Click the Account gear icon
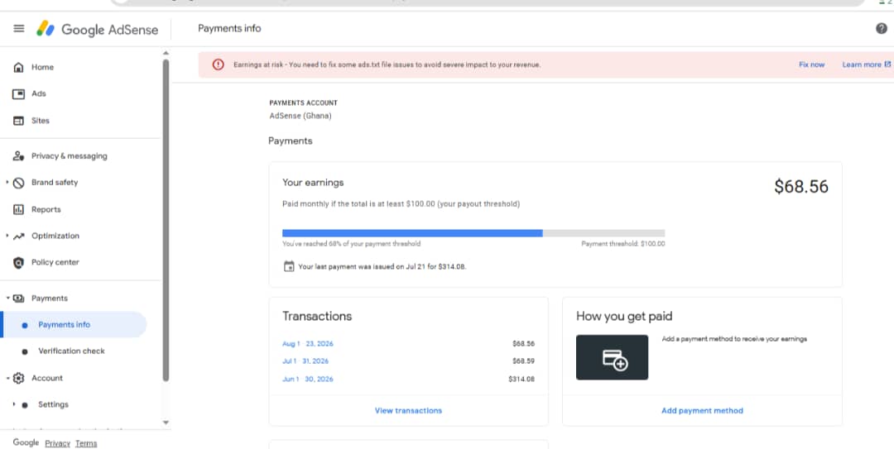Screen dimensions: 894x449 18,379
